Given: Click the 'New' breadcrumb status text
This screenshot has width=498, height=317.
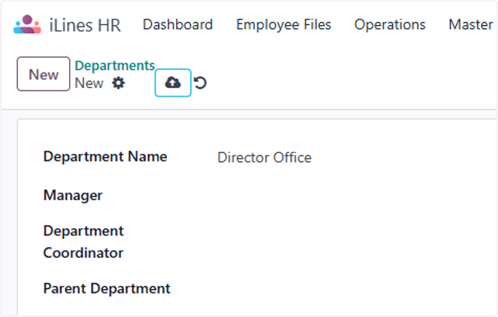Looking at the screenshot, I should coord(89,83).
